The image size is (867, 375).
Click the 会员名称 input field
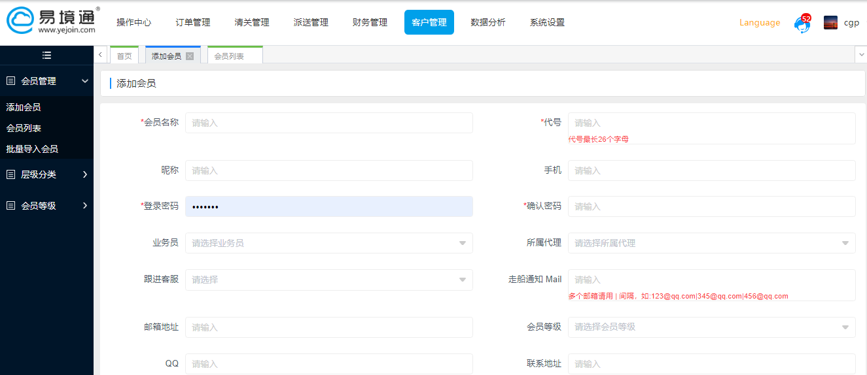click(328, 123)
